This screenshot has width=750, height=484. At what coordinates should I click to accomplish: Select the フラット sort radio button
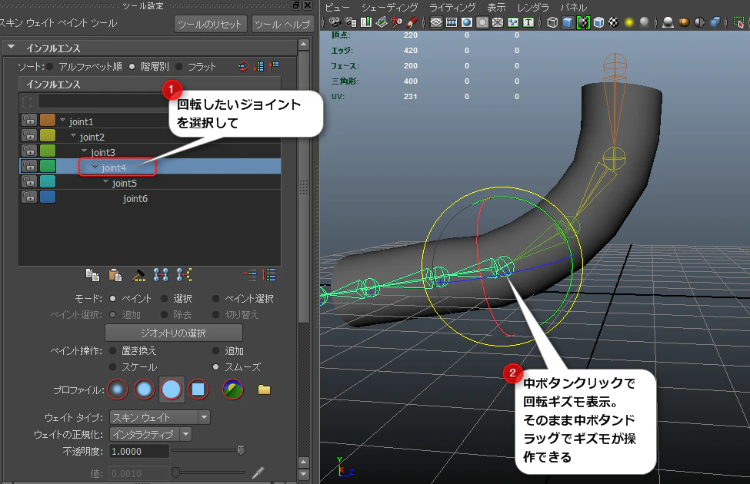tap(179, 66)
